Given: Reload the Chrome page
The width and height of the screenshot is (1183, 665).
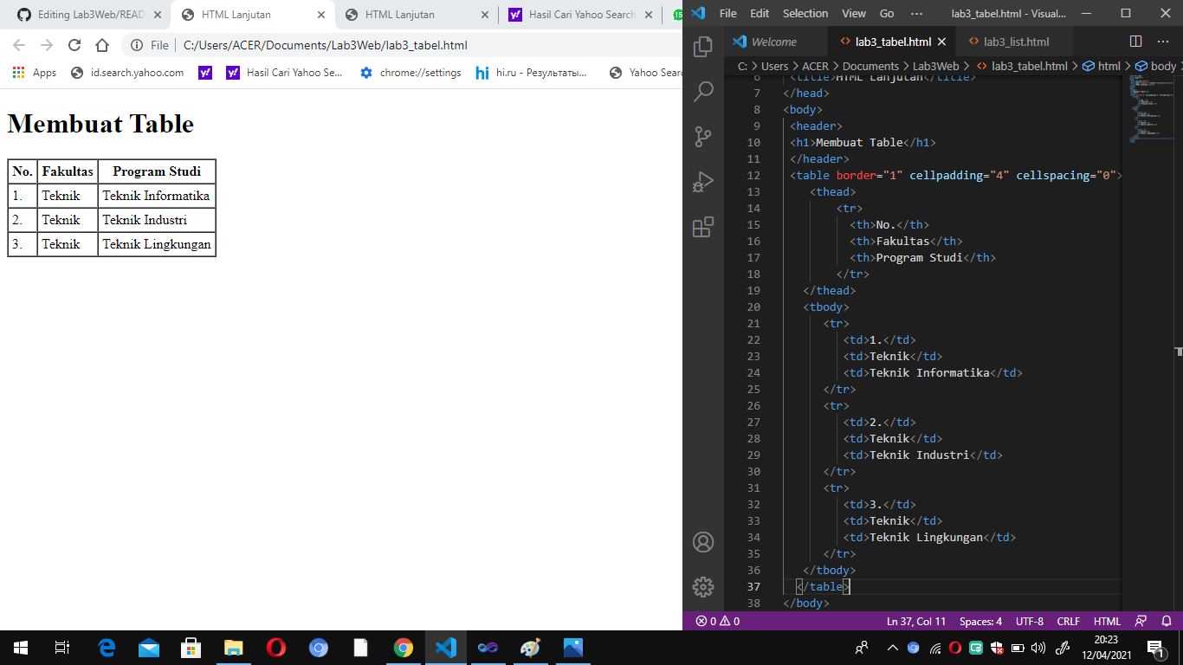Looking at the screenshot, I should click(74, 45).
